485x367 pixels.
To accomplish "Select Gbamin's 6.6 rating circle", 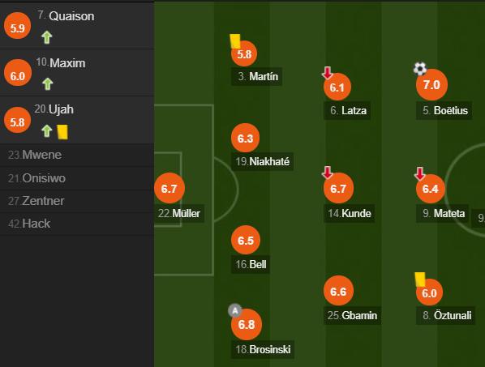I will click(x=338, y=291).
